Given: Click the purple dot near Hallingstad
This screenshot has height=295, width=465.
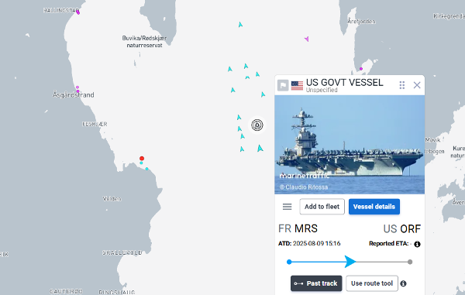Looking at the screenshot, I should (x=78, y=12).
